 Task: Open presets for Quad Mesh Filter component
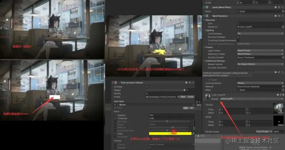[x=279, y=7]
